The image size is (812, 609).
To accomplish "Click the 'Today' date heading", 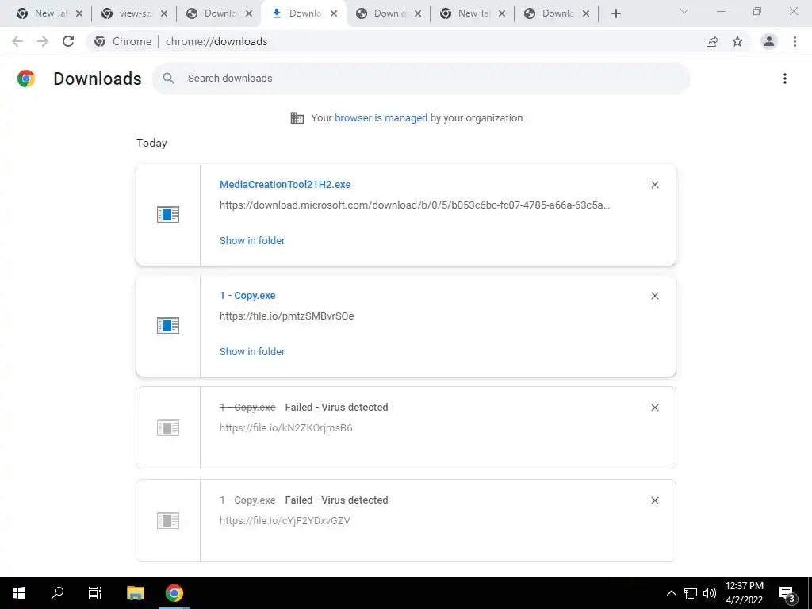I will coord(151,143).
